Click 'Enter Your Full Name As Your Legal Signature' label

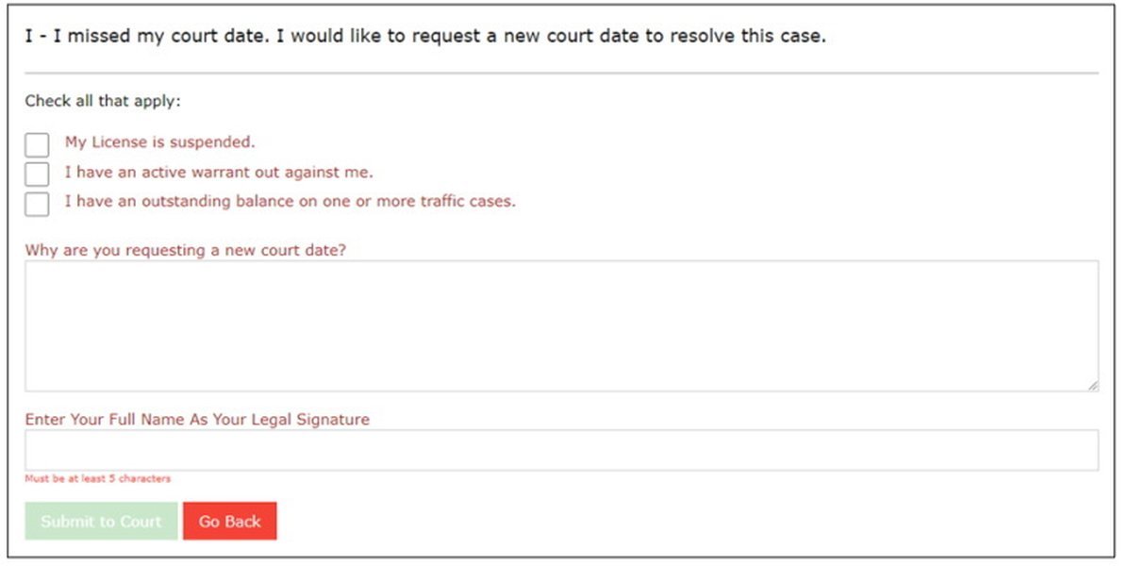tap(196, 419)
